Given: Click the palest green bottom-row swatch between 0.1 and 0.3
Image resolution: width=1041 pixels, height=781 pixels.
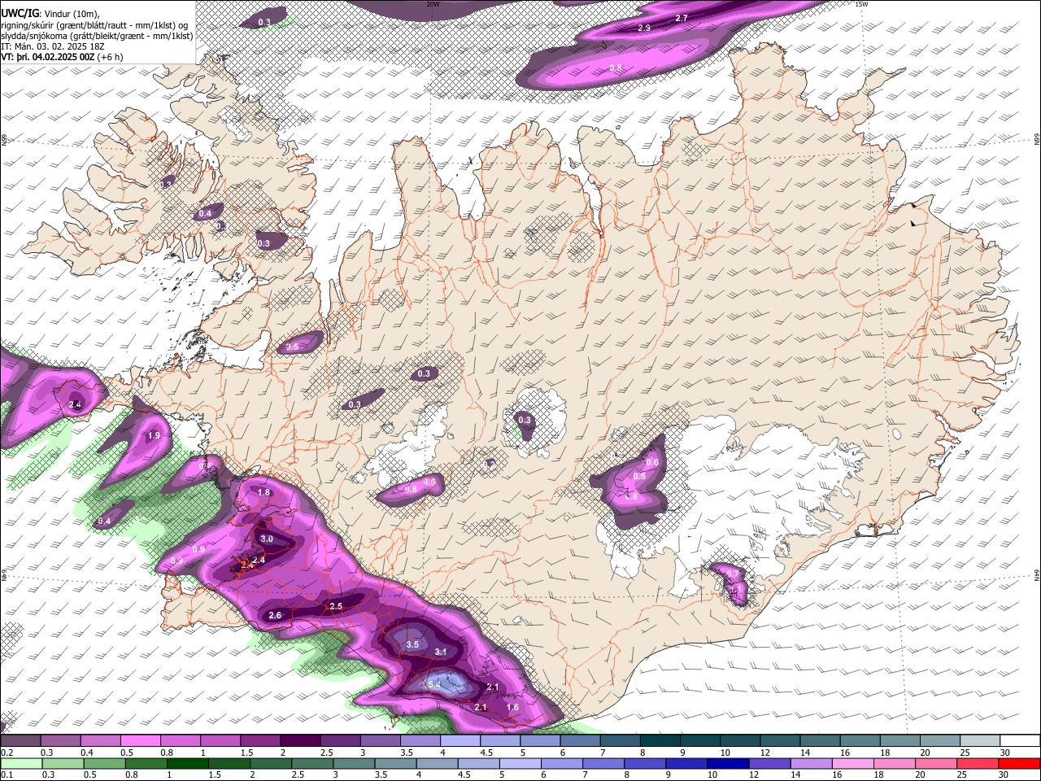Looking at the screenshot, I should point(21,763).
